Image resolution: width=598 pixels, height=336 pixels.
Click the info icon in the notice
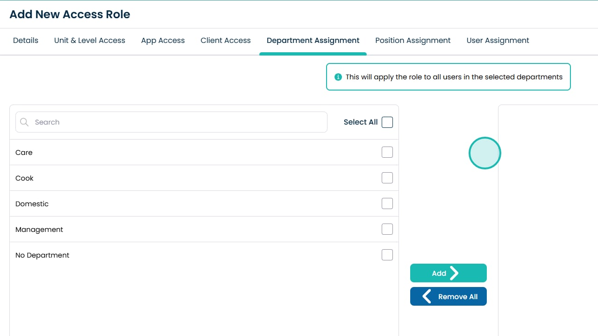pyautogui.click(x=338, y=77)
